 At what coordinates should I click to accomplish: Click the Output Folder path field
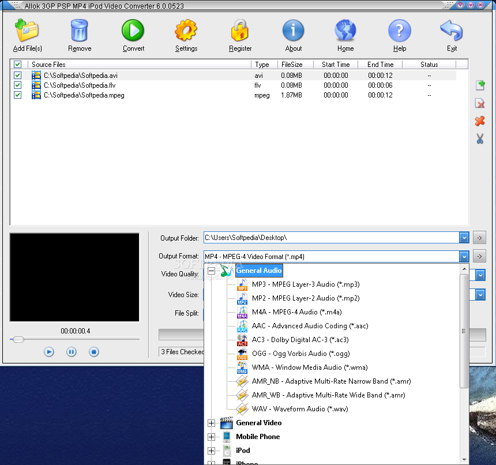(332, 238)
